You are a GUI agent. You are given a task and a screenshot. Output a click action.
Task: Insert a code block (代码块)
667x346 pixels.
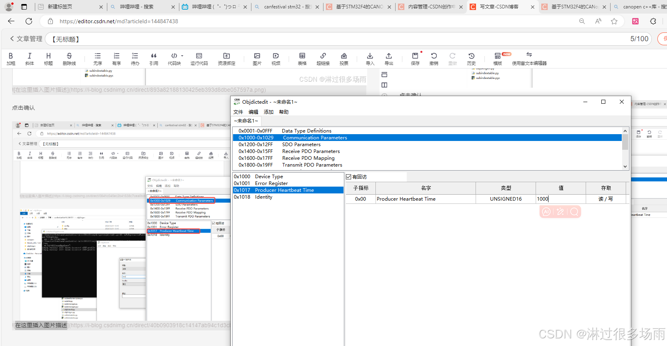click(x=174, y=58)
